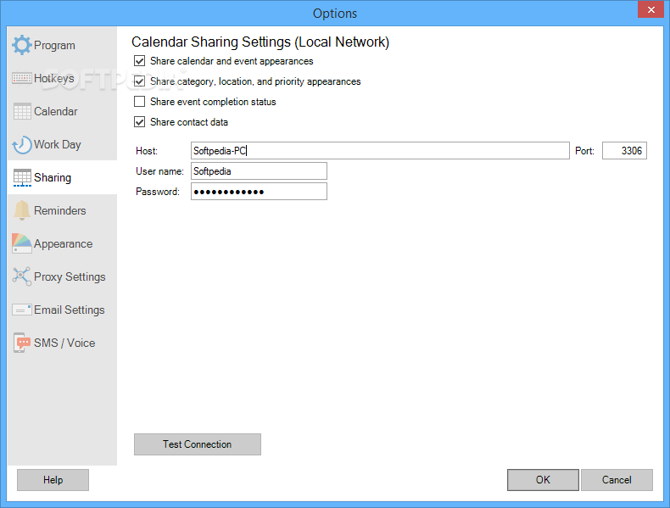Image resolution: width=670 pixels, height=508 pixels.
Task: Click the Password: label
Action: [158, 192]
